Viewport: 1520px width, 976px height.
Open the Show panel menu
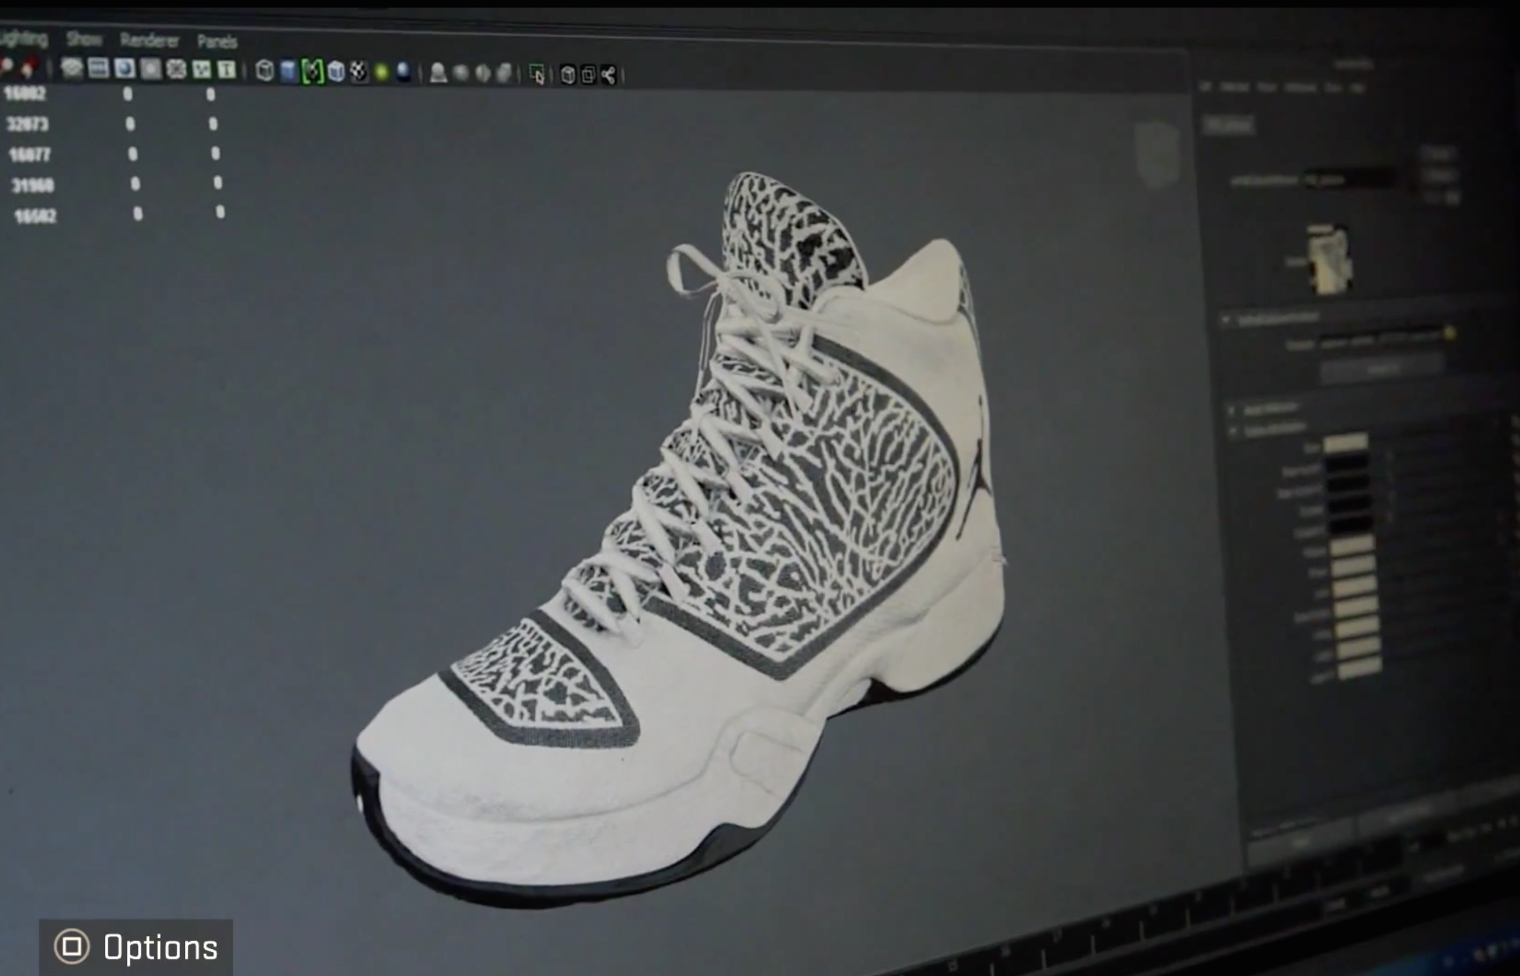coord(84,39)
